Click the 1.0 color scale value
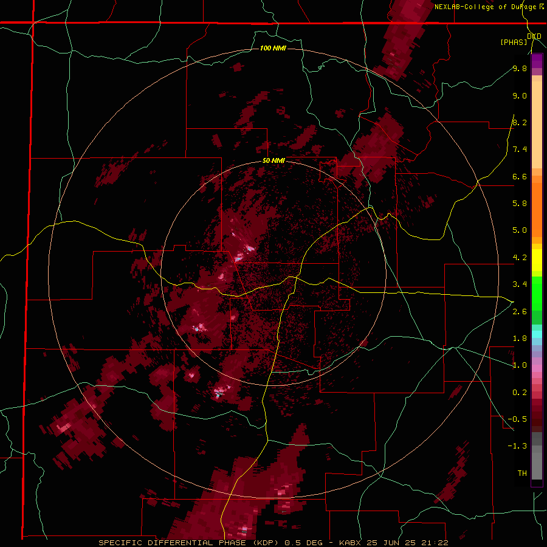This screenshot has width=547, height=547. coord(520,365)
